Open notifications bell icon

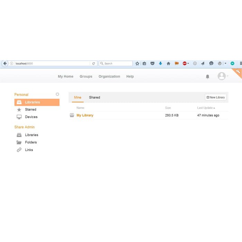[207, 76]
